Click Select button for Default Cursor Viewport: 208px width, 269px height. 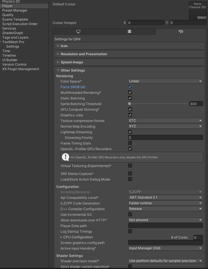[202, 18]
